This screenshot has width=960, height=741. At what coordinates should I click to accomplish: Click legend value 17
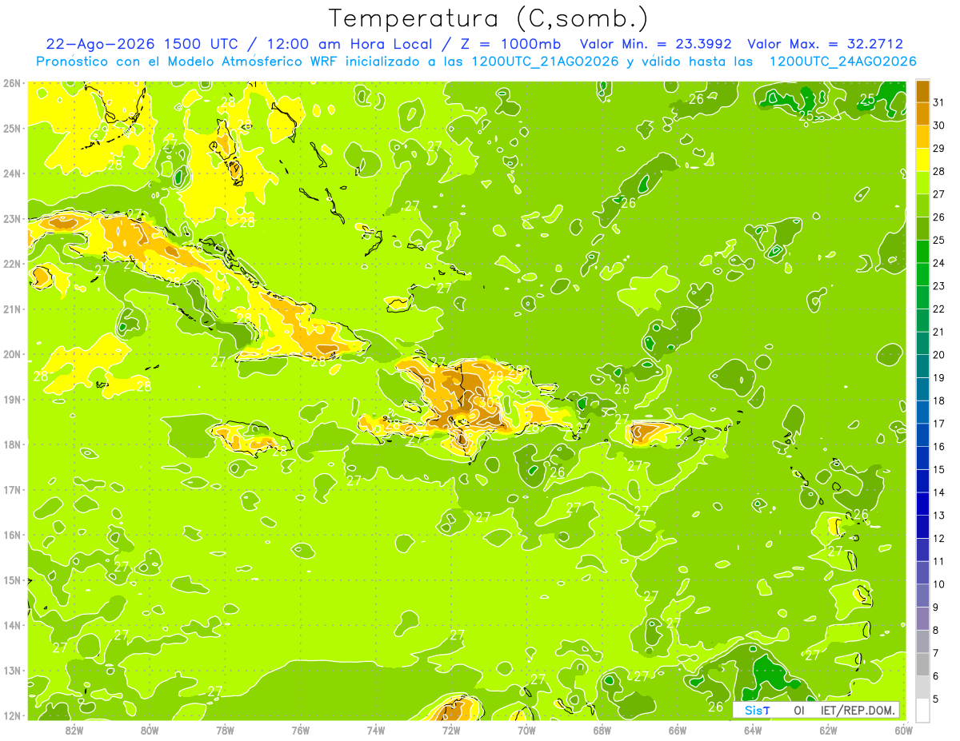(x=938, y=424)
